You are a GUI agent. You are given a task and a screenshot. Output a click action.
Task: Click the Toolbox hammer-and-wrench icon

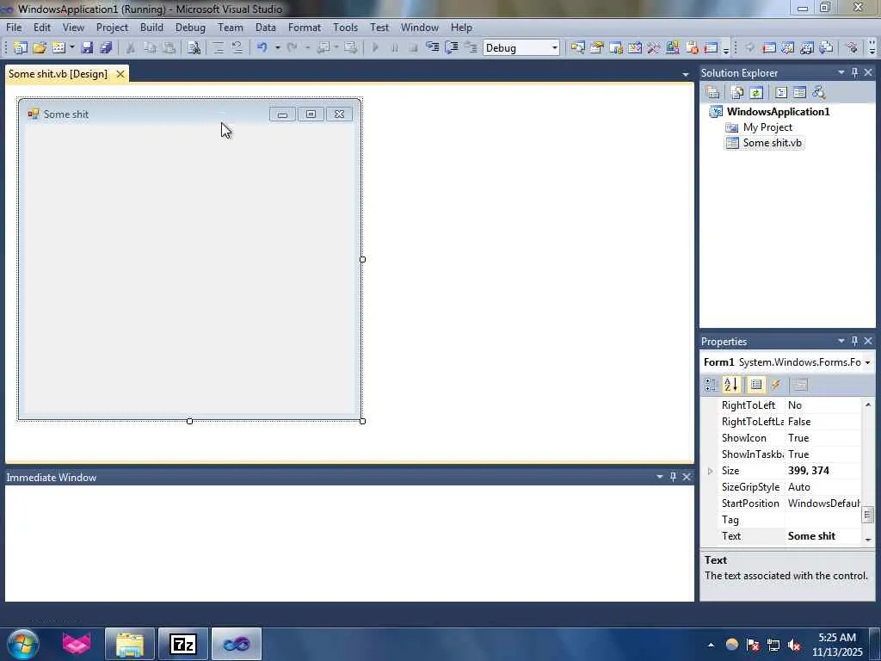click(x=654, y=48)
